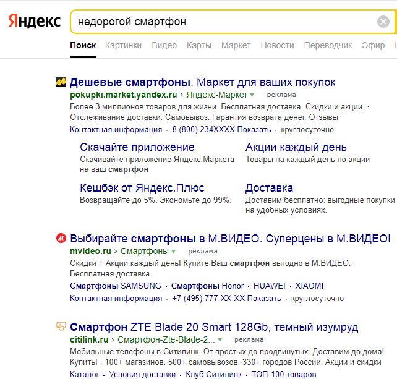Go to the Маркет tab
Screen dimensions: 397x379
pos(236,45)
